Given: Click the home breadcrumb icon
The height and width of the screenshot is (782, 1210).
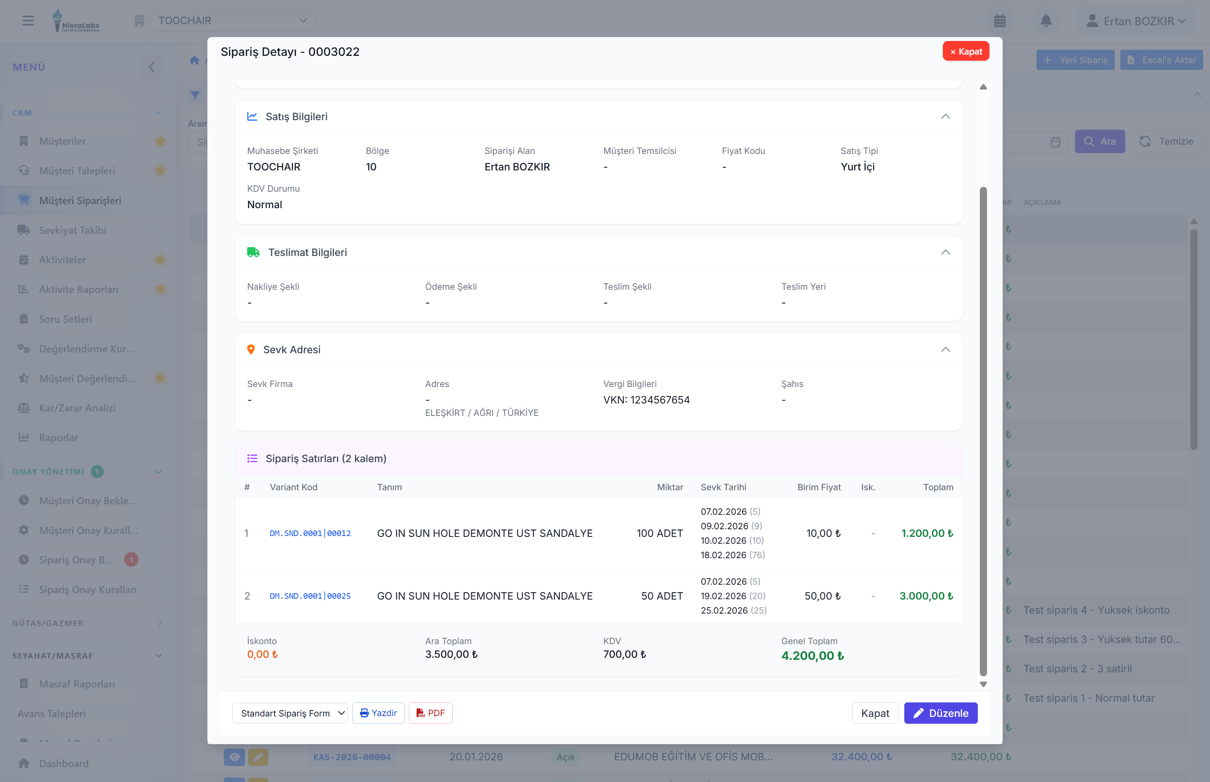Looking at the screenshot, I should 194,60.
